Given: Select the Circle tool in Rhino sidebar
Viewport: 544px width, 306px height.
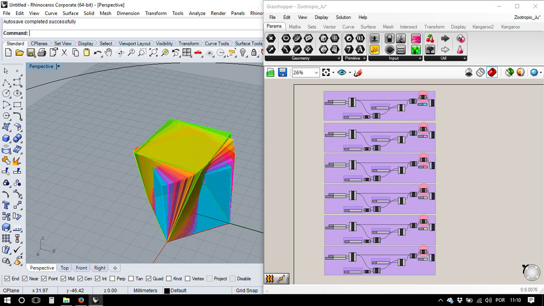Looking at the screenshot, I should click(6, 94).
